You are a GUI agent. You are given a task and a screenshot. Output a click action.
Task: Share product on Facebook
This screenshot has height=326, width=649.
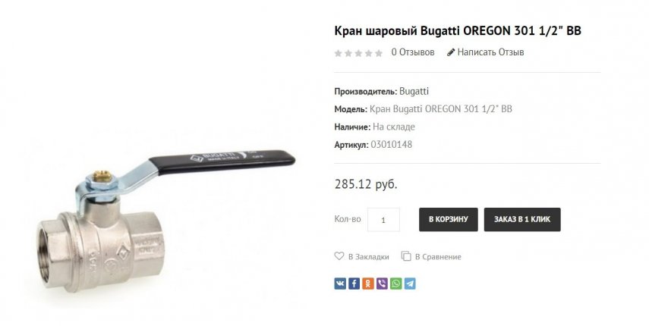pos(354,284)
